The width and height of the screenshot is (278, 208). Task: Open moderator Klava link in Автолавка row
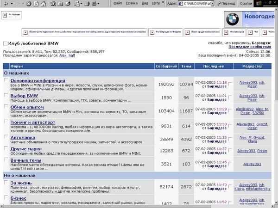(253, 141)
